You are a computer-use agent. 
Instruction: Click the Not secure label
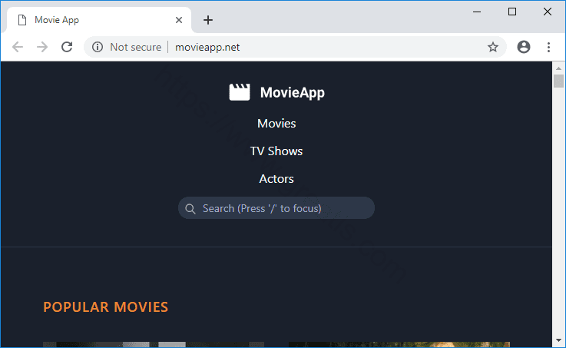(136, 48)
